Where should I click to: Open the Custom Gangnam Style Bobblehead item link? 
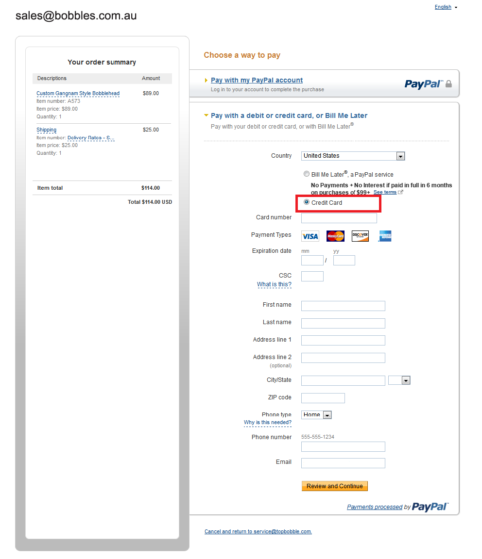point(78,93)
